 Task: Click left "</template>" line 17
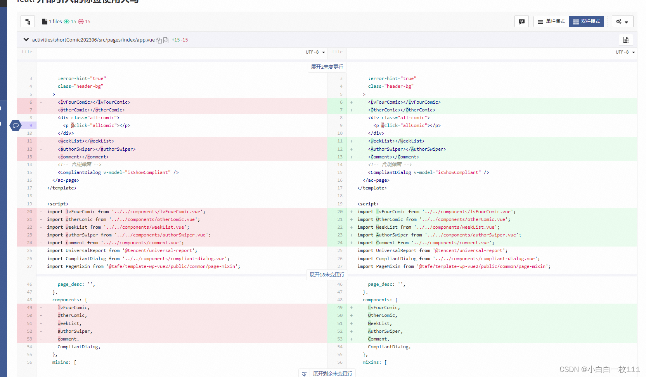[x=62, y=188]
